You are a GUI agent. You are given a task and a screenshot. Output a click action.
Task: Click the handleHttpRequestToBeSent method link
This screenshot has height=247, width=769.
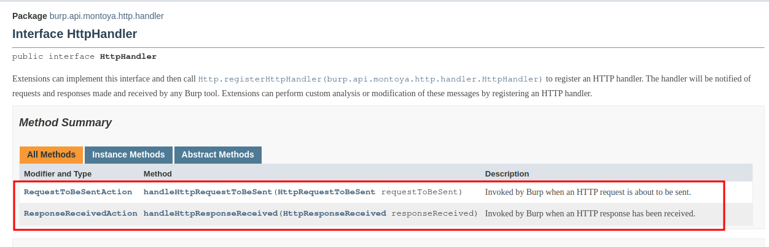point(208,192)
